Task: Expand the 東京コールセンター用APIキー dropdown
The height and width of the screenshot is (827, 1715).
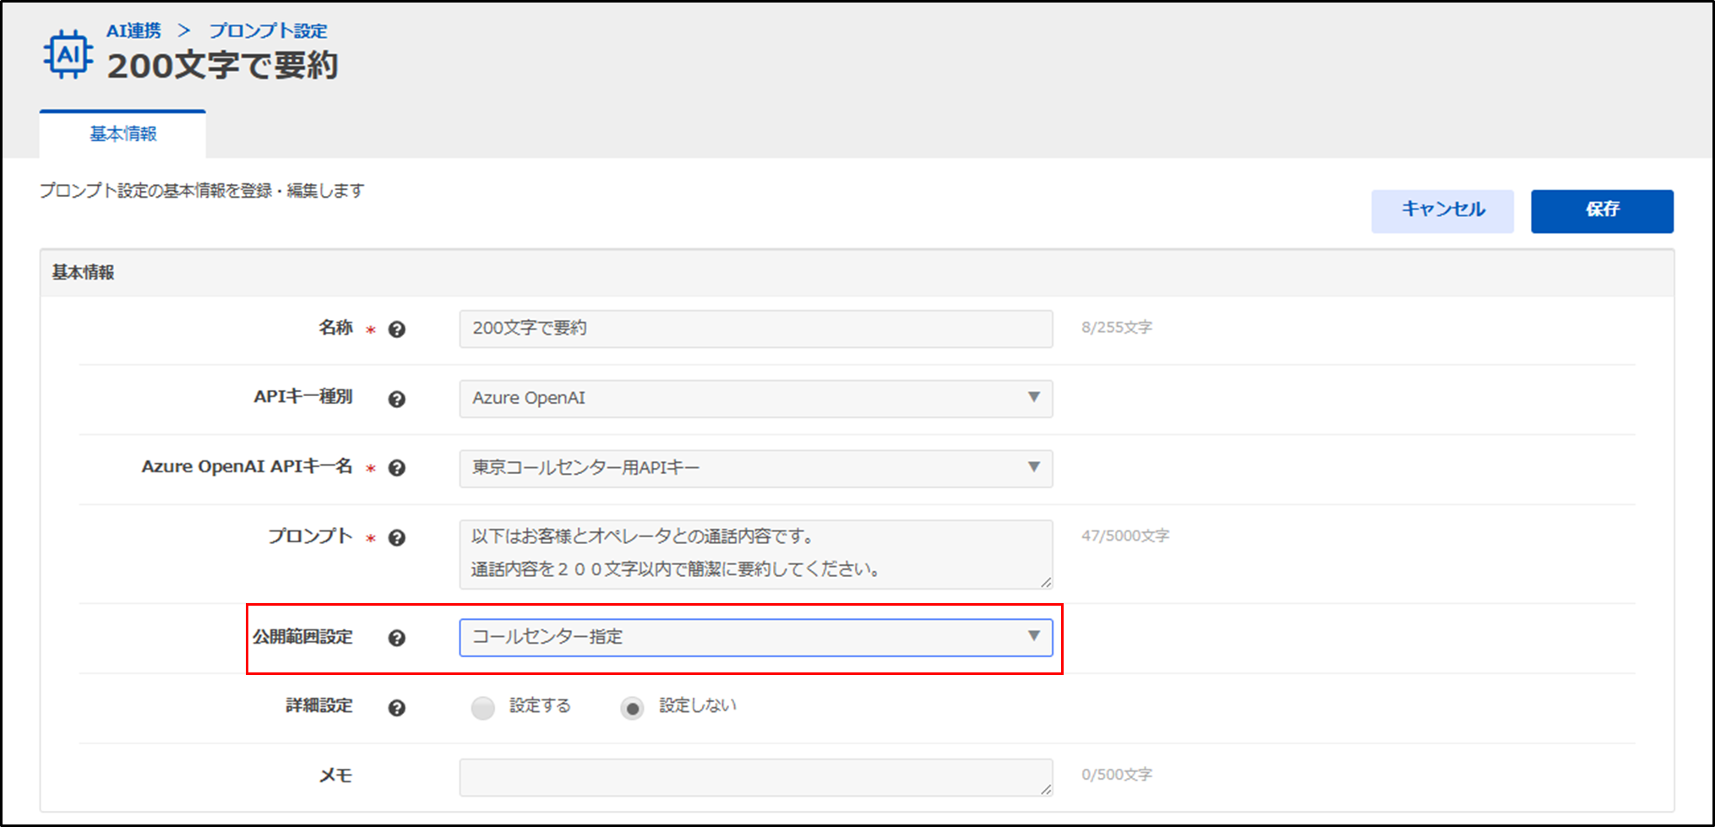Action: [x=755, y=468]
